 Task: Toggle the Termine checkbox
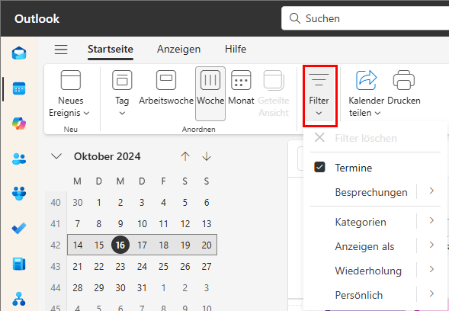pos(319,167)
